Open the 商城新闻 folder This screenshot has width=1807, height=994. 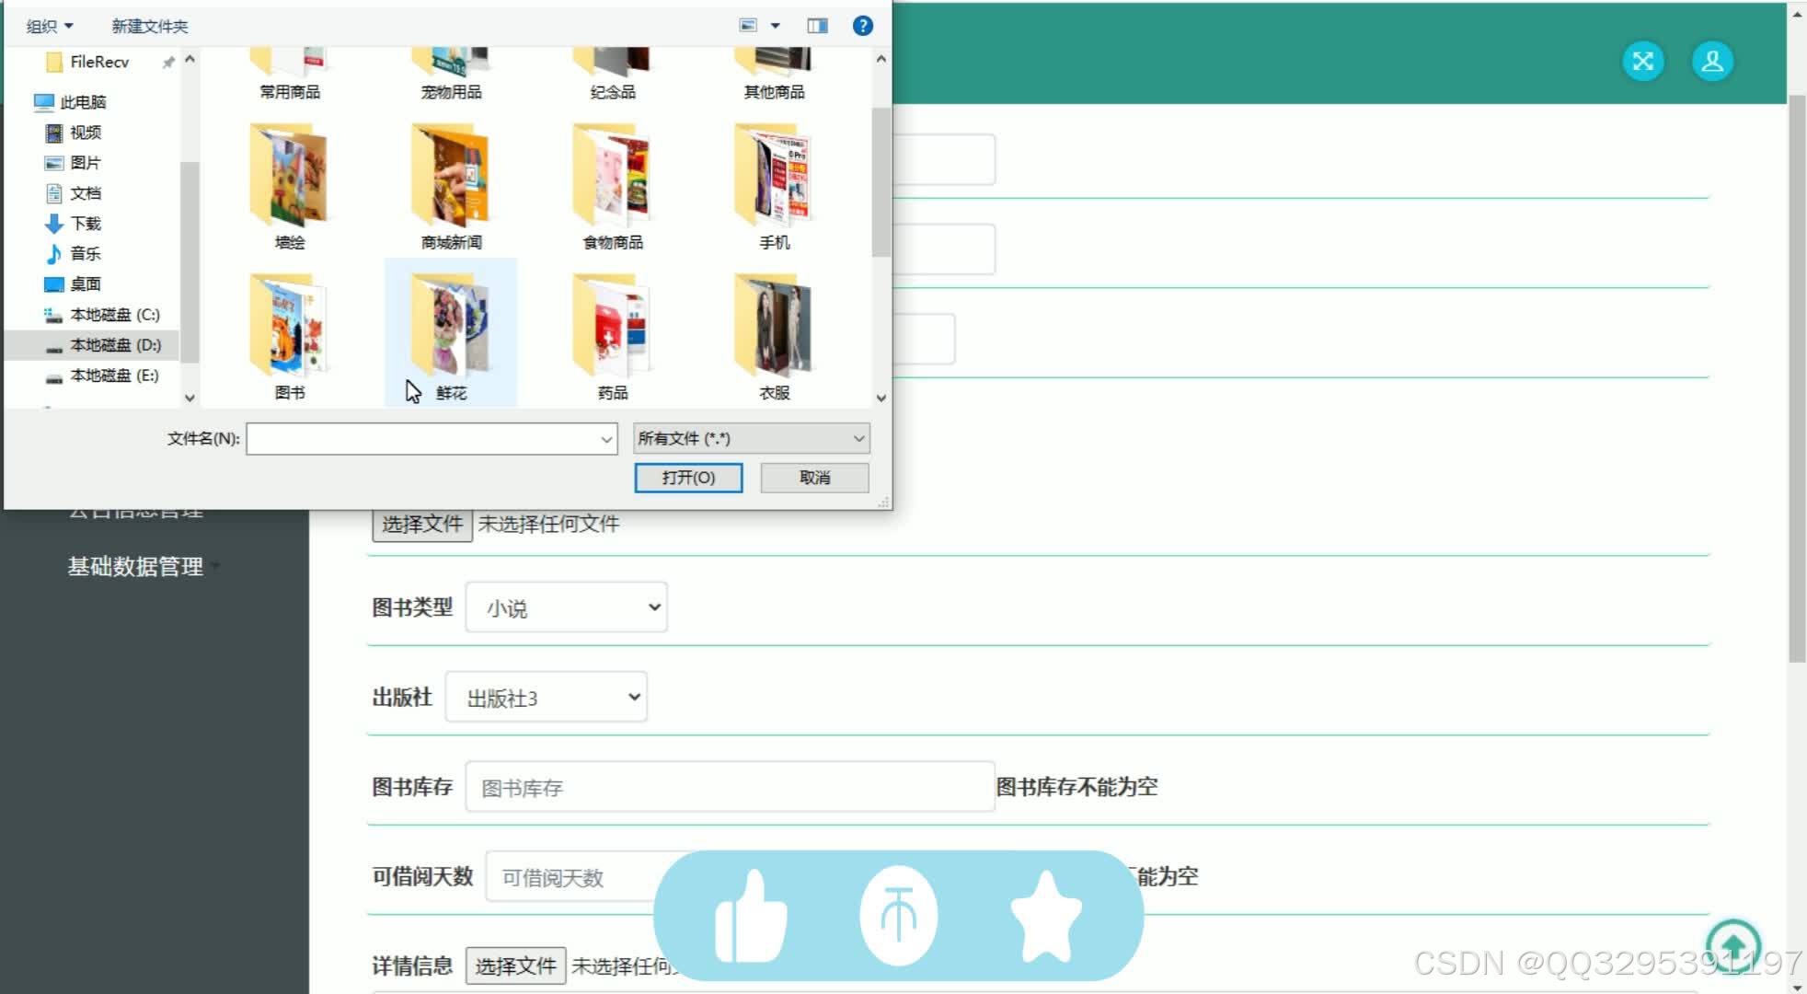451,186
